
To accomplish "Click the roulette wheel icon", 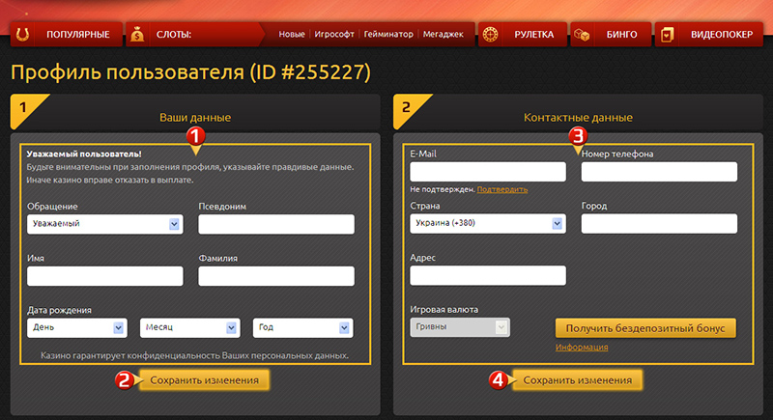I will 490,35.
